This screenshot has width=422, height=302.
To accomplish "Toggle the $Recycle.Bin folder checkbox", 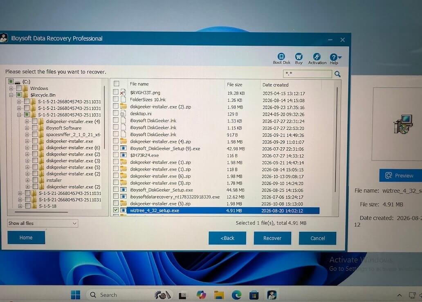I will click(19, 95).
